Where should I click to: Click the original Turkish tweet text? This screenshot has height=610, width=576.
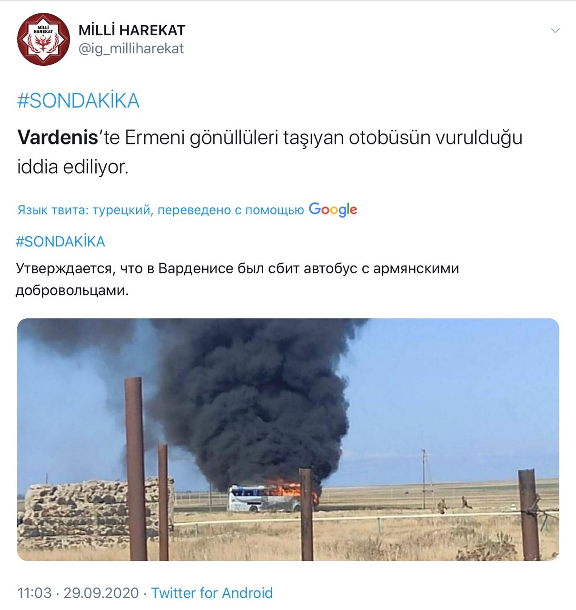(x=270, y=152)
